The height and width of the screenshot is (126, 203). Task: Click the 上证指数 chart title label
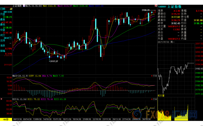pos(17,6)
